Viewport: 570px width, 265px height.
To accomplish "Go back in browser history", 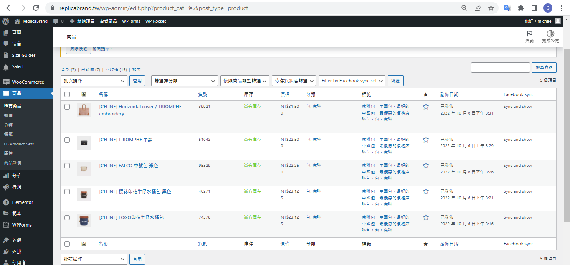I will coord(9,8).
